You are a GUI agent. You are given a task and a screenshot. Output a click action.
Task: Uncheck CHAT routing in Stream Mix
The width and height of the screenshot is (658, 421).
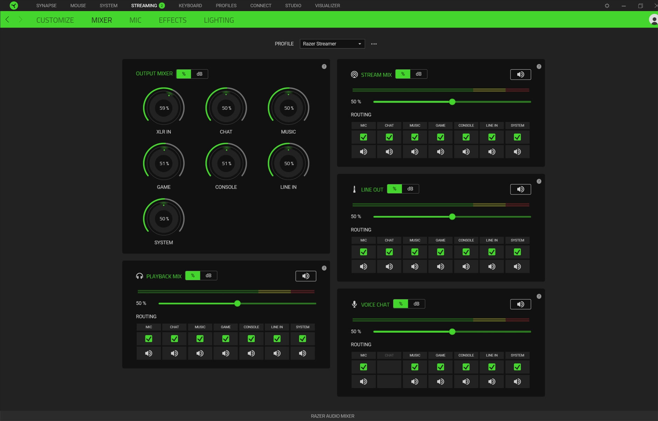(389, 137)
